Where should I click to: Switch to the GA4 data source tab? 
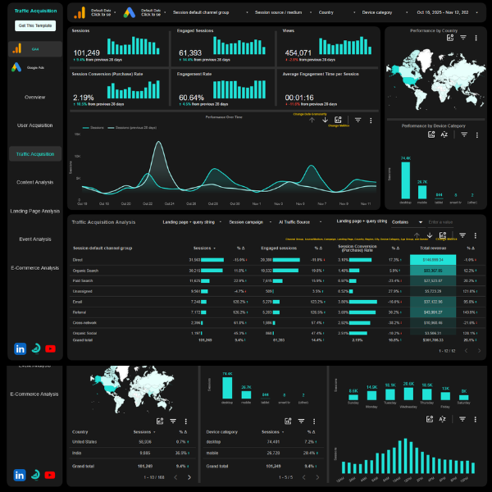35,49
